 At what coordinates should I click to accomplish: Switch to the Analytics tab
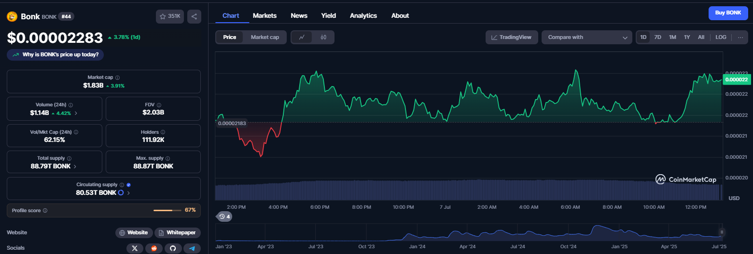363,15
